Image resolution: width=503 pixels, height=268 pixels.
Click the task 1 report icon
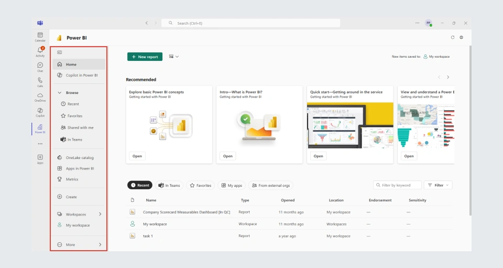tap(132, 236)
